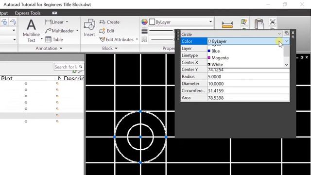Click the bottom quadrant grip of selected circle

point(140,163)
